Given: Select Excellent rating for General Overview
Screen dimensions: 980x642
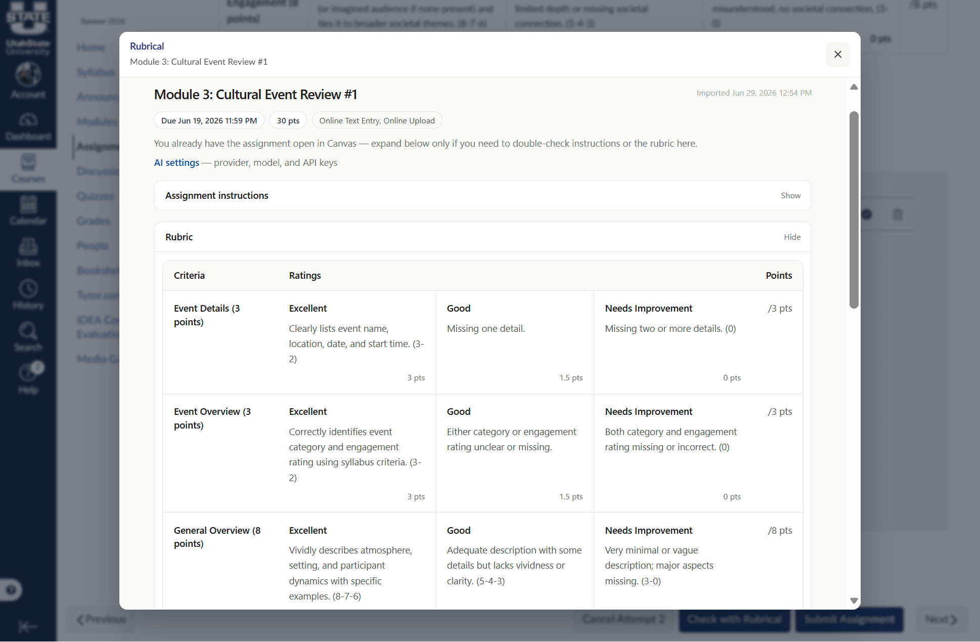Looking at the screenshot, I should pyautogui.click(x=357, y=562).
